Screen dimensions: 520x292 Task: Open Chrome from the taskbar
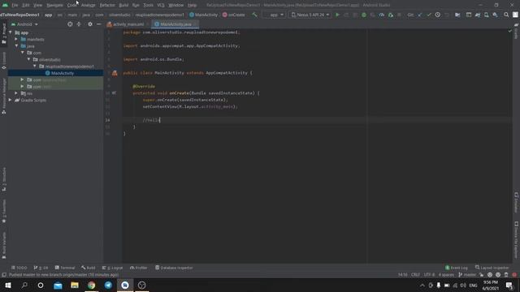(x=91, y=285)
